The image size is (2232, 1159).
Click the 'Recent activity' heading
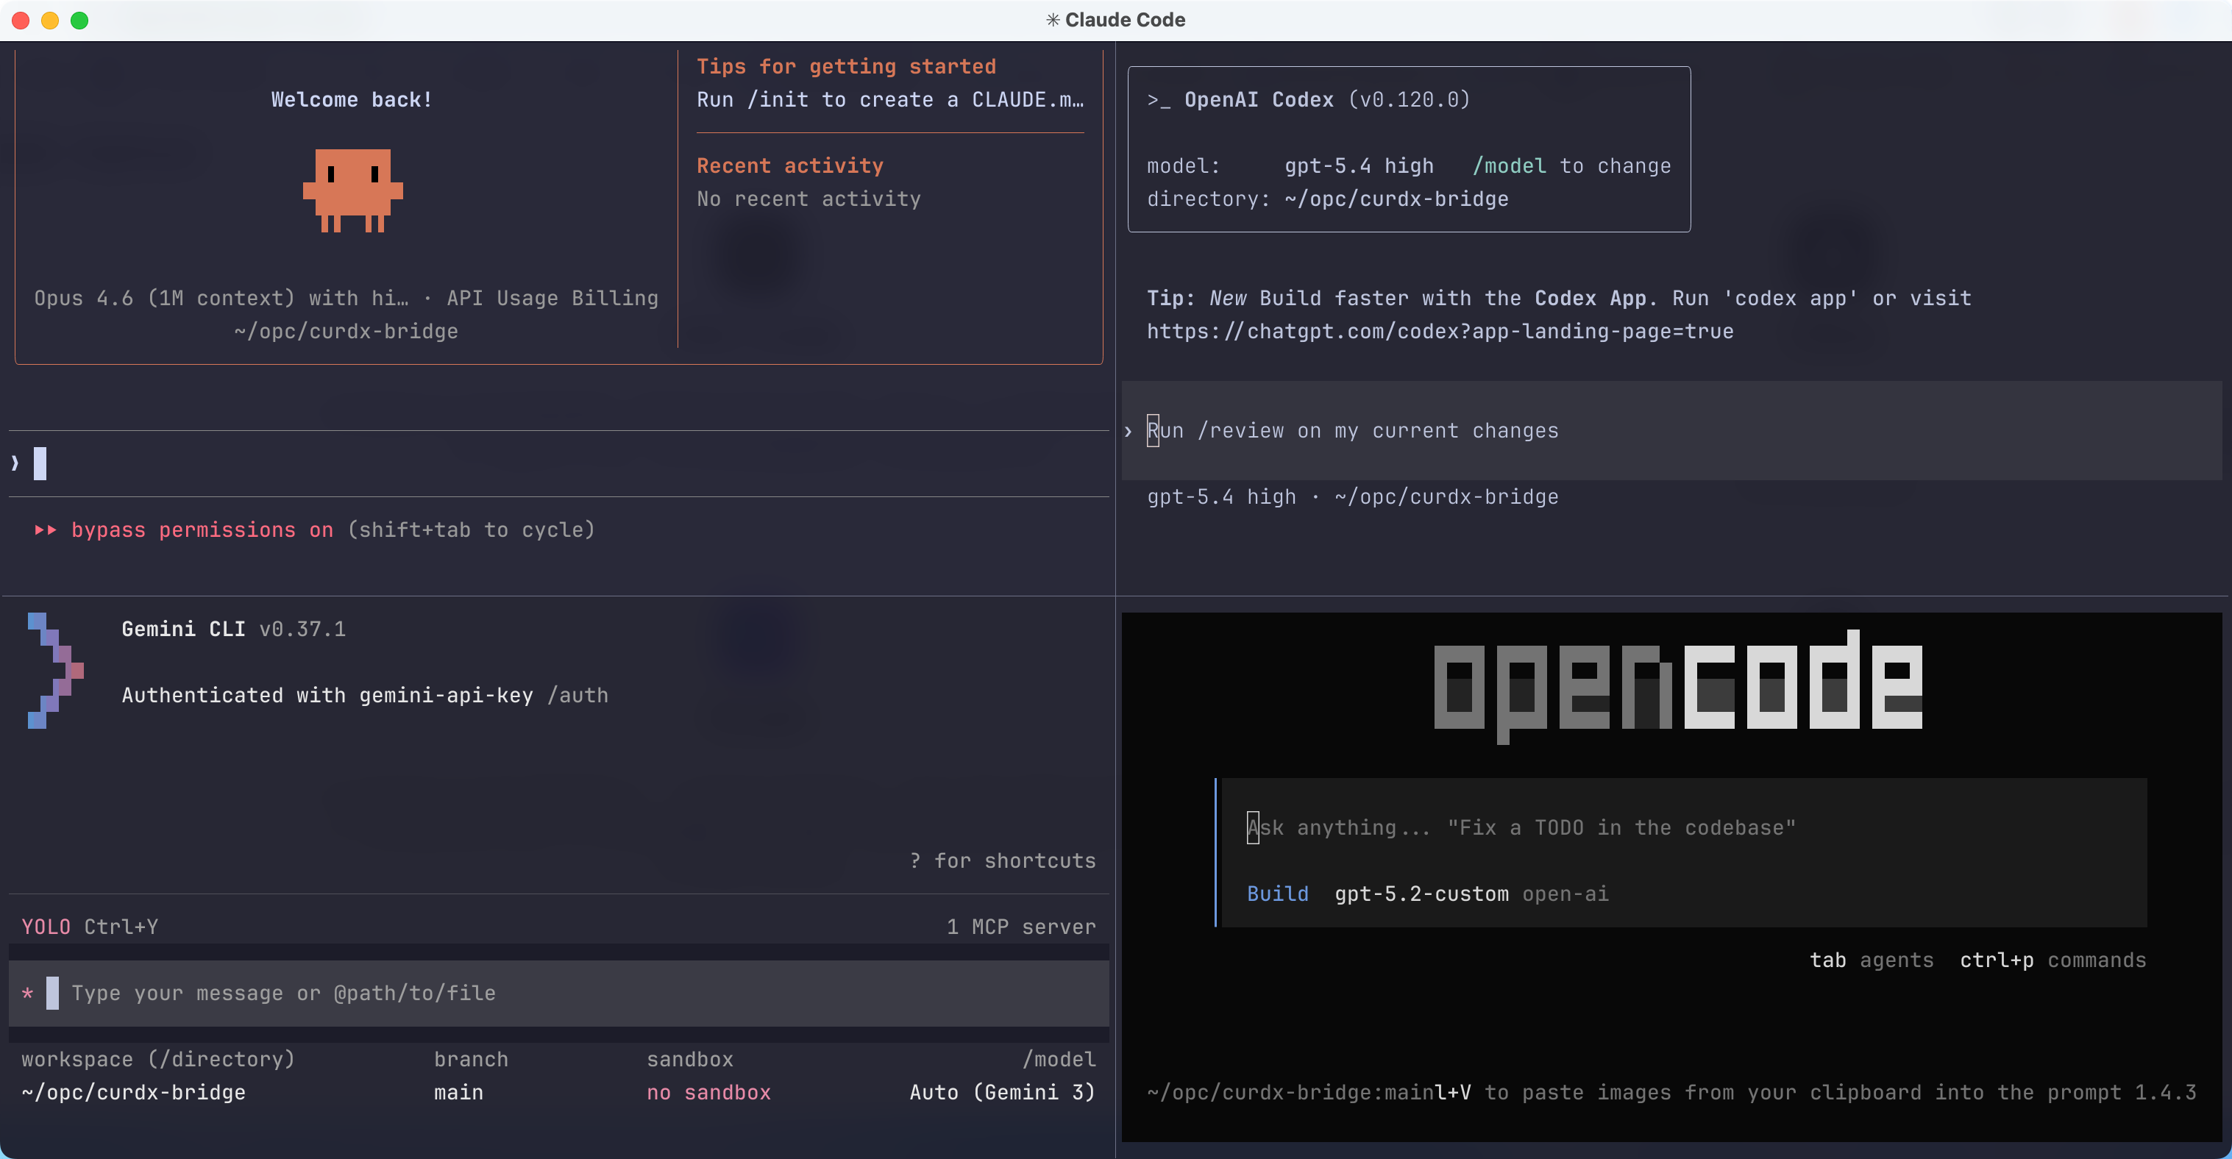coord(790,166)
